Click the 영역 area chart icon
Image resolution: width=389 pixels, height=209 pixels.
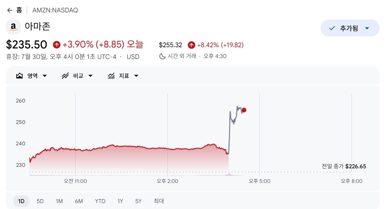click(20, 76)
